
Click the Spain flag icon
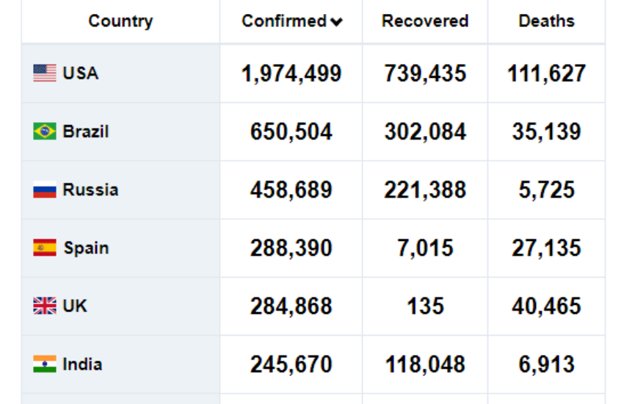click(x=45, y=248)
